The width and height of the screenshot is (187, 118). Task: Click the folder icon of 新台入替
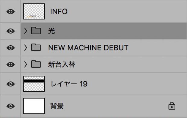36,64
